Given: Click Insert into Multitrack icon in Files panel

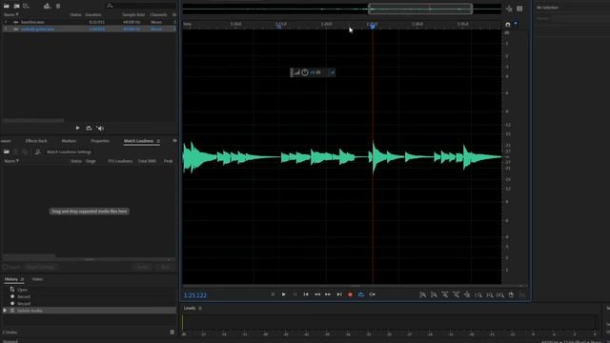Looking at the screenshot, I should 47,6.
